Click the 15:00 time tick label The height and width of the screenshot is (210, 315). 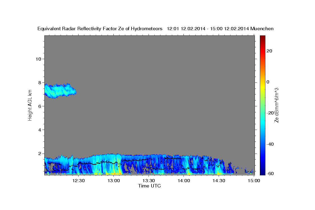pyautogui.click(x=254, y=181)
